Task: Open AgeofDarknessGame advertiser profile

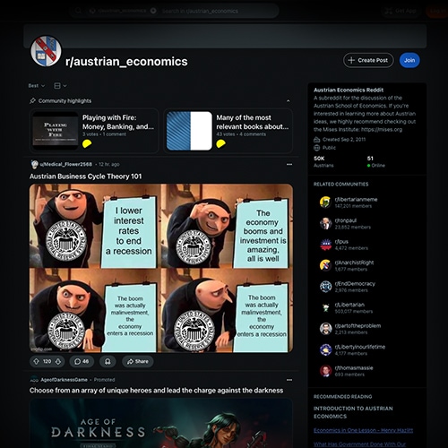Action: click(x=64, y=380)
